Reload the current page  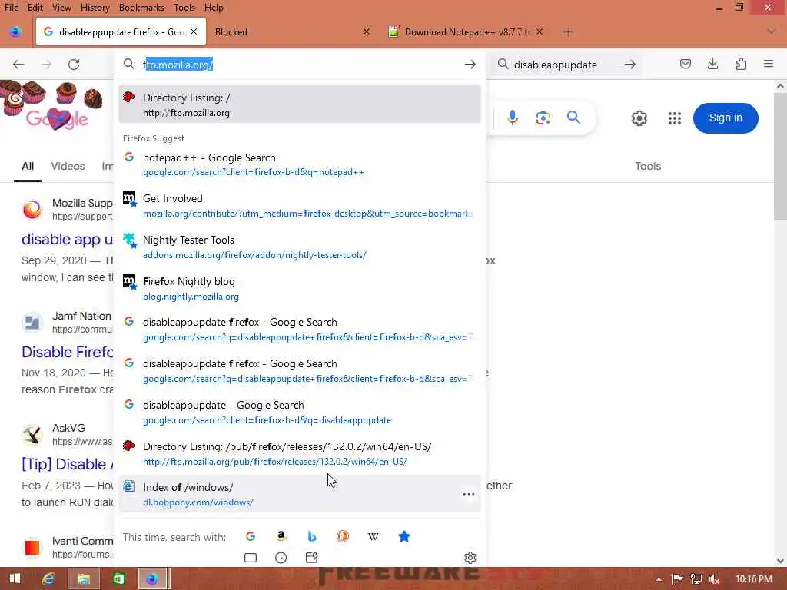tap(74, 65)
